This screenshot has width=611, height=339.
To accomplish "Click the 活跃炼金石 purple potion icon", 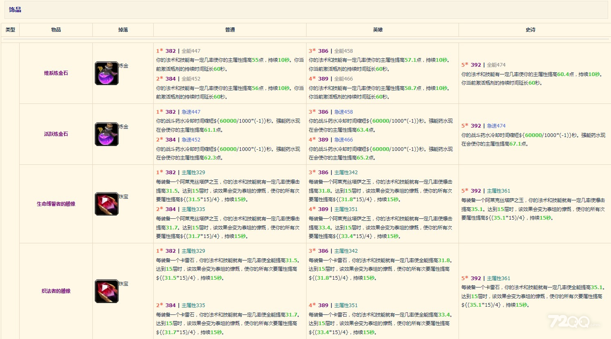I will (x=107, y=134).
